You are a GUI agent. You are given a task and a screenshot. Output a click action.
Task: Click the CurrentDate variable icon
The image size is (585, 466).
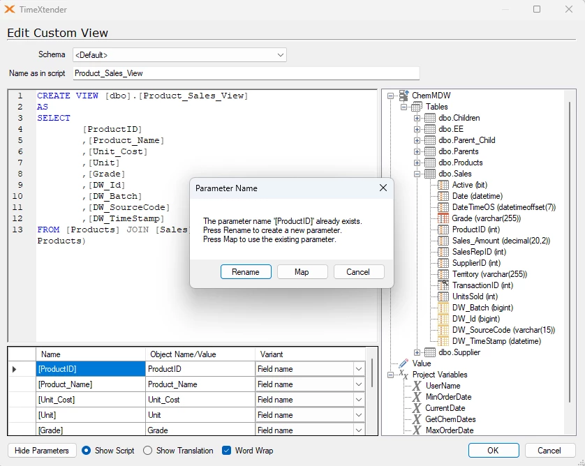tap(417, 408)
